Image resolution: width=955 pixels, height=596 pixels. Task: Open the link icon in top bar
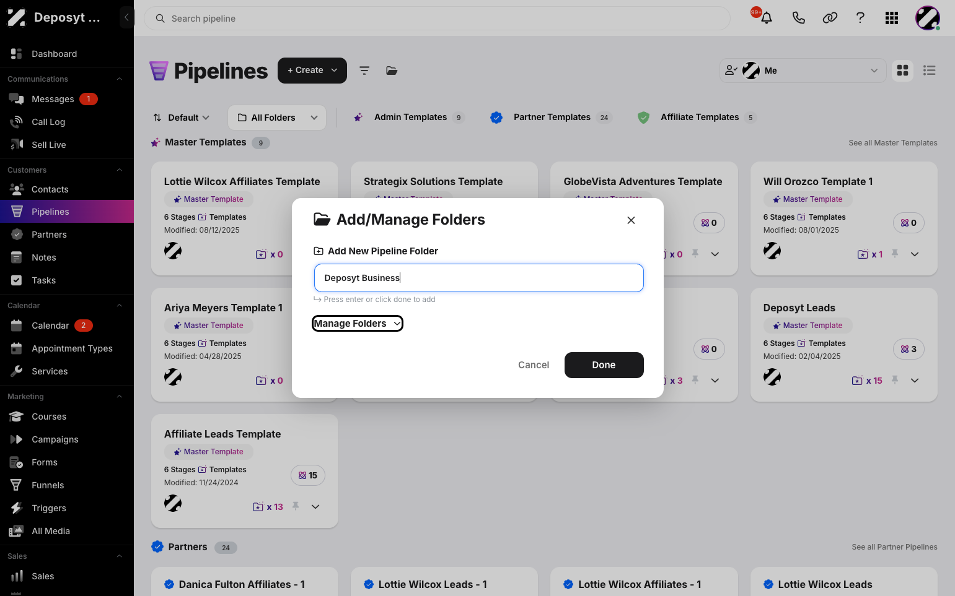830,18
